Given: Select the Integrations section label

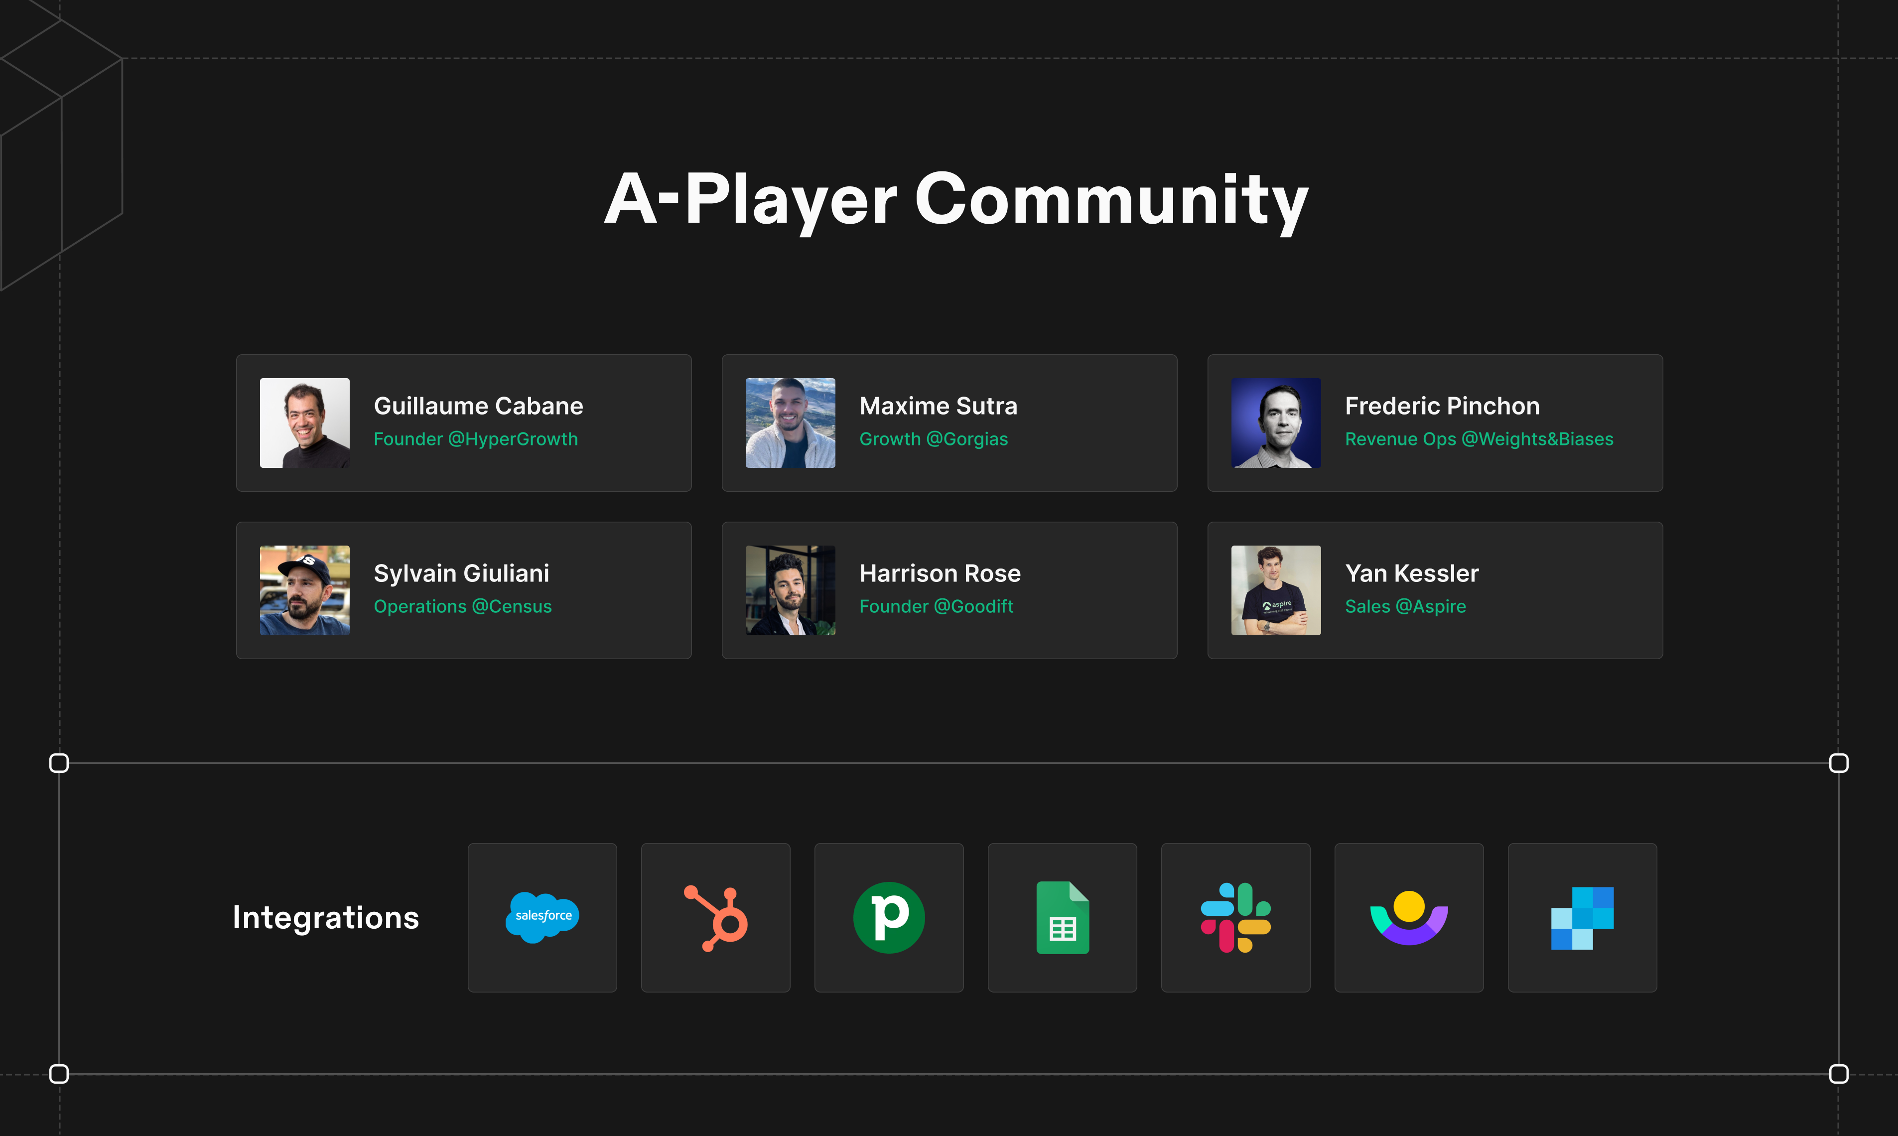Looking at the screenshot, I should tap(325, 917).
